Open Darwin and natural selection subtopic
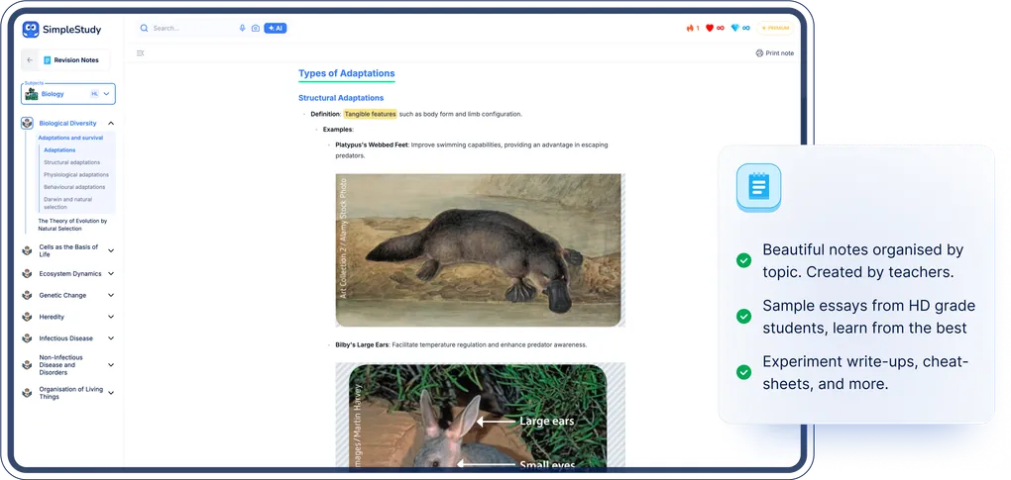The height and width of the screenshot is (480, 1011). point(67,203)
